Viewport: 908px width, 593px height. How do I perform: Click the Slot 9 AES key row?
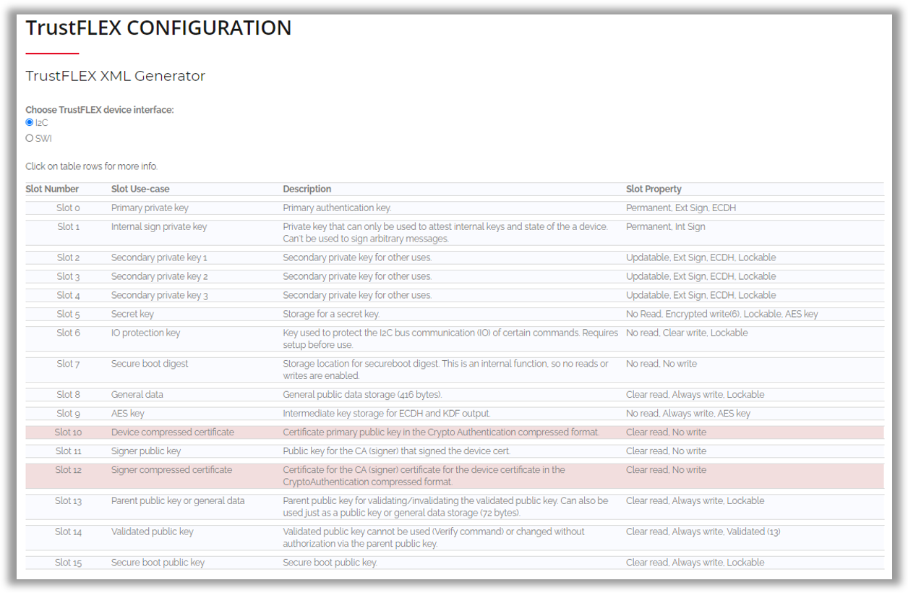coord(127,414)
